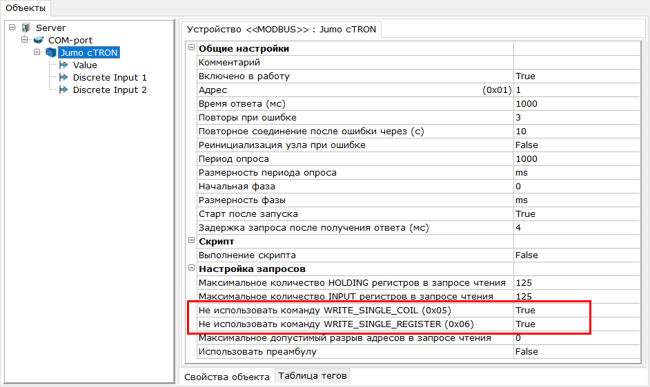The height and width of the screenshot is (387, 650).
Task: Collapse the COM-port tree node
Action: tap(26, 40)
